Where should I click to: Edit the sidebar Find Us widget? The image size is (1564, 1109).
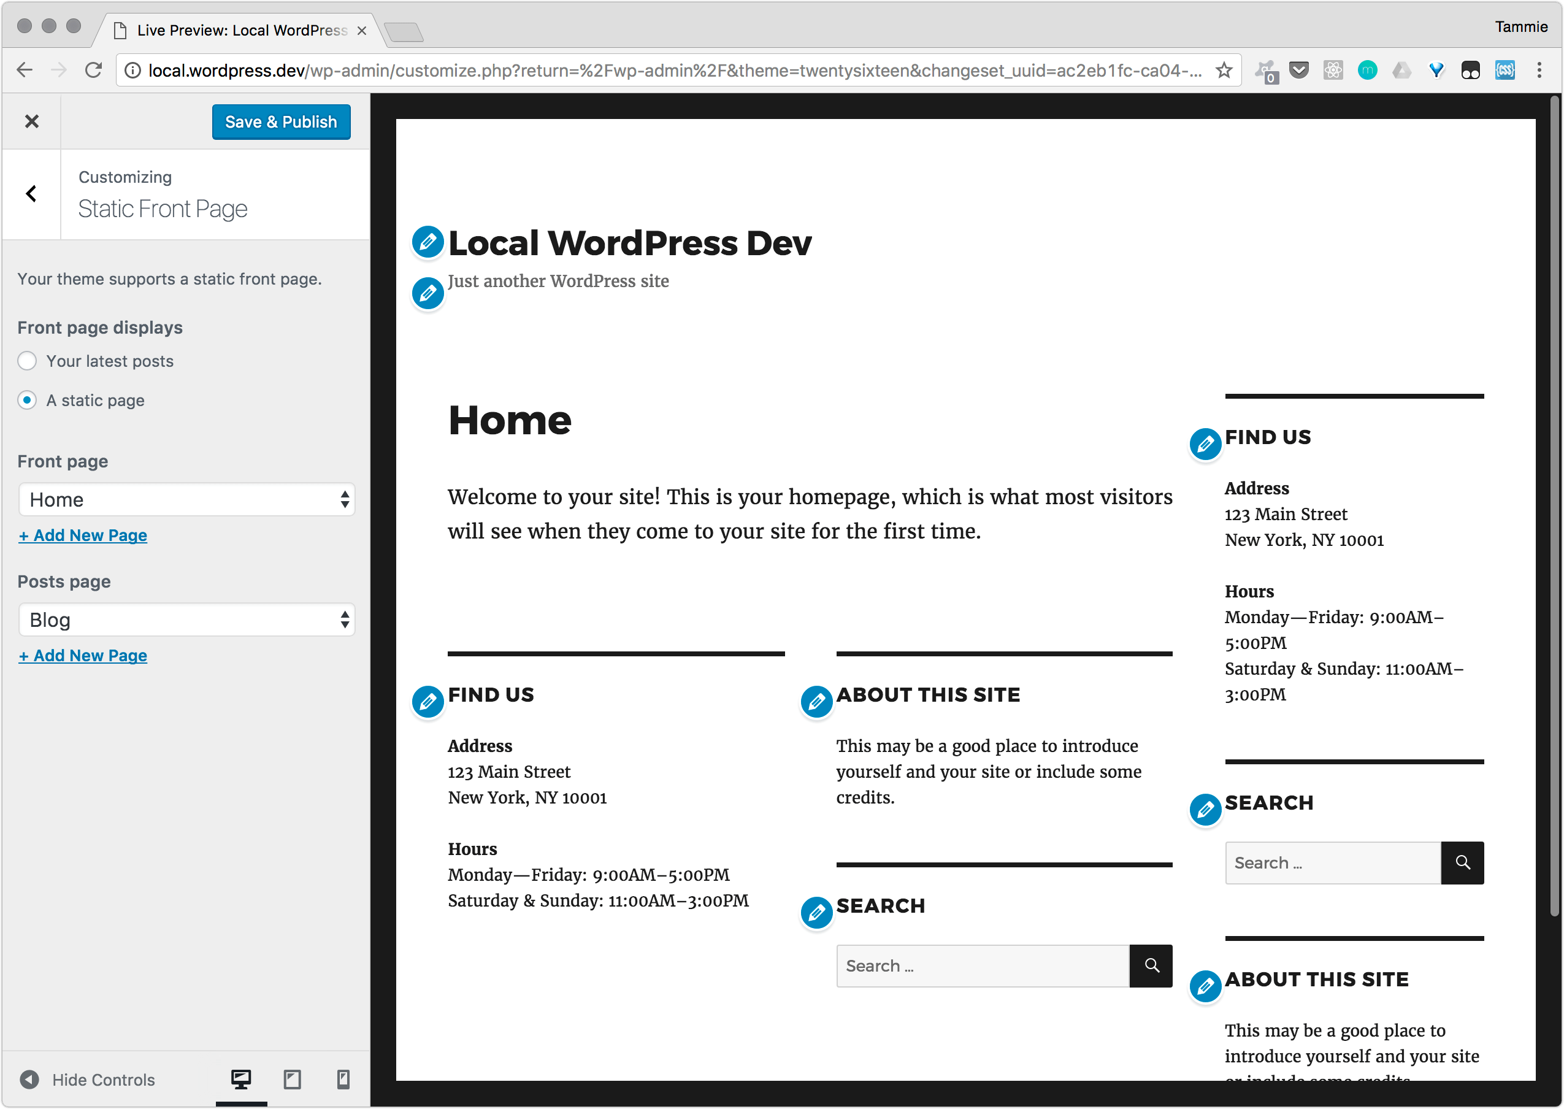[x=1206, y=445]
